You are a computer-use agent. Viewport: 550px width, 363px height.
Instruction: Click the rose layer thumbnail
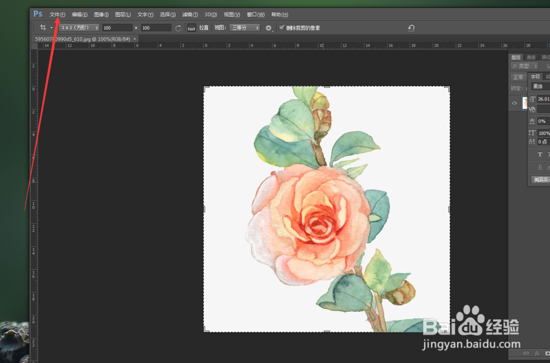click(525, 103)
